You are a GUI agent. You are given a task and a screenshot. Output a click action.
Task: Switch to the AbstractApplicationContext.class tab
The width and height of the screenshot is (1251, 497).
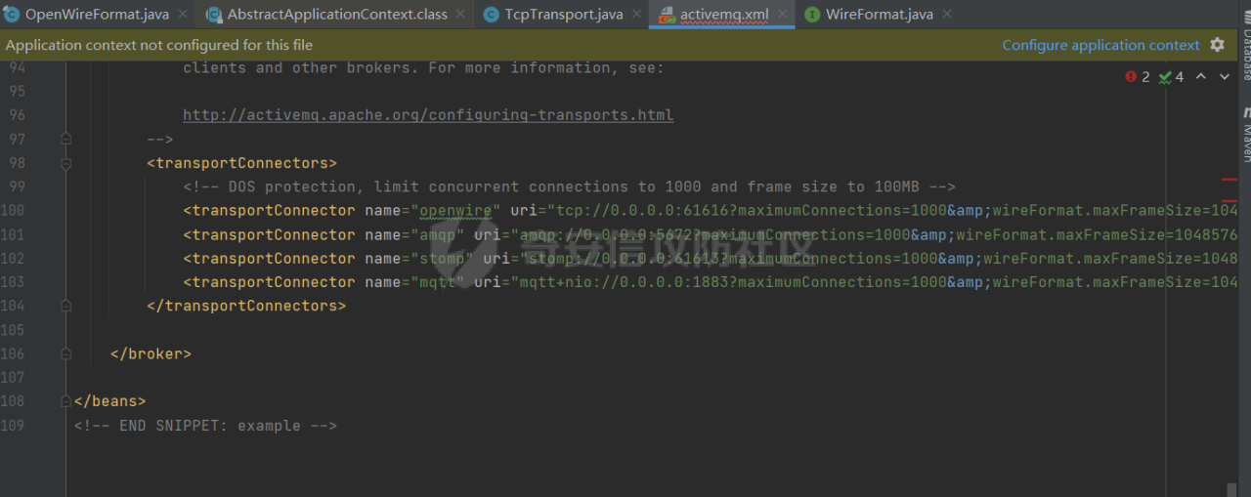337,15
